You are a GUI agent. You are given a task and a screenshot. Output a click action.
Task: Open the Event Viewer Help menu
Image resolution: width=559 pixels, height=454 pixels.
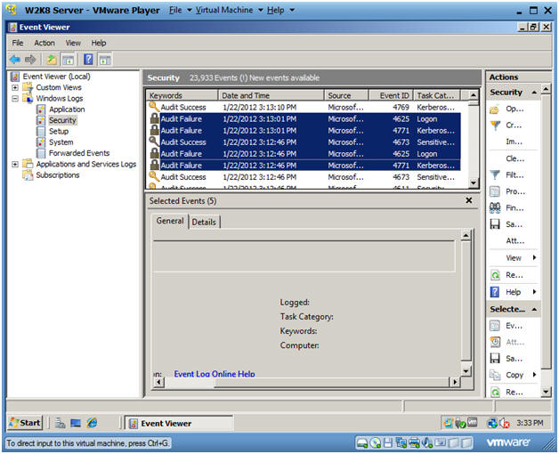(99, 43)
